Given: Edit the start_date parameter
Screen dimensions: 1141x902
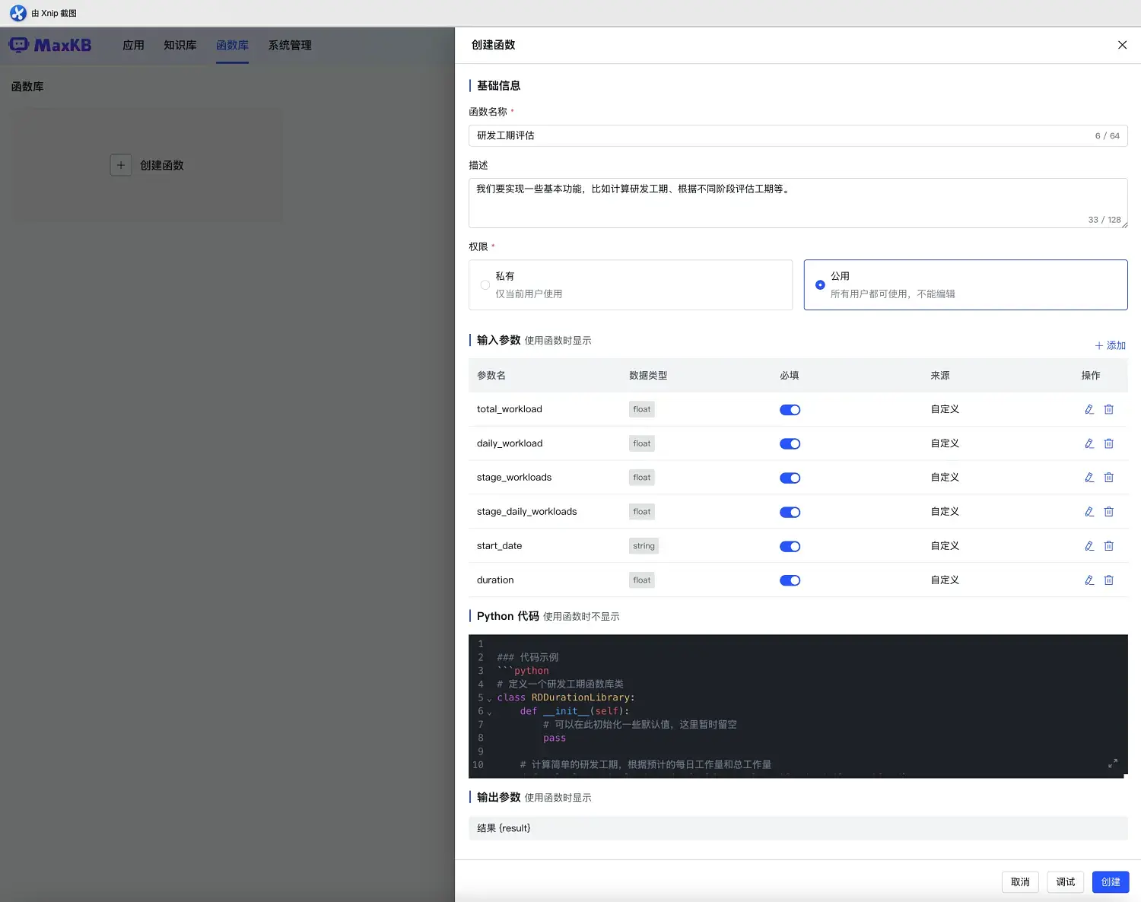Looking at the screenshot, I should coord(1089,546).
